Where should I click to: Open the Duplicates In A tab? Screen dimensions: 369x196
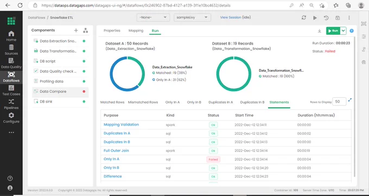[x=221, y=102]
